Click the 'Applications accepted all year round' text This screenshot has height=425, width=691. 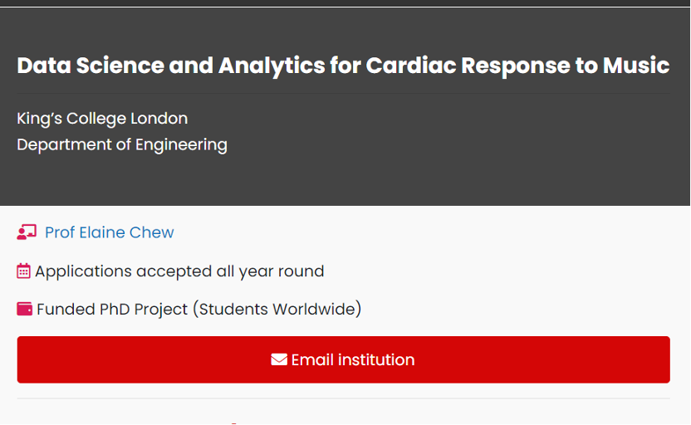(x=179, y=271)
